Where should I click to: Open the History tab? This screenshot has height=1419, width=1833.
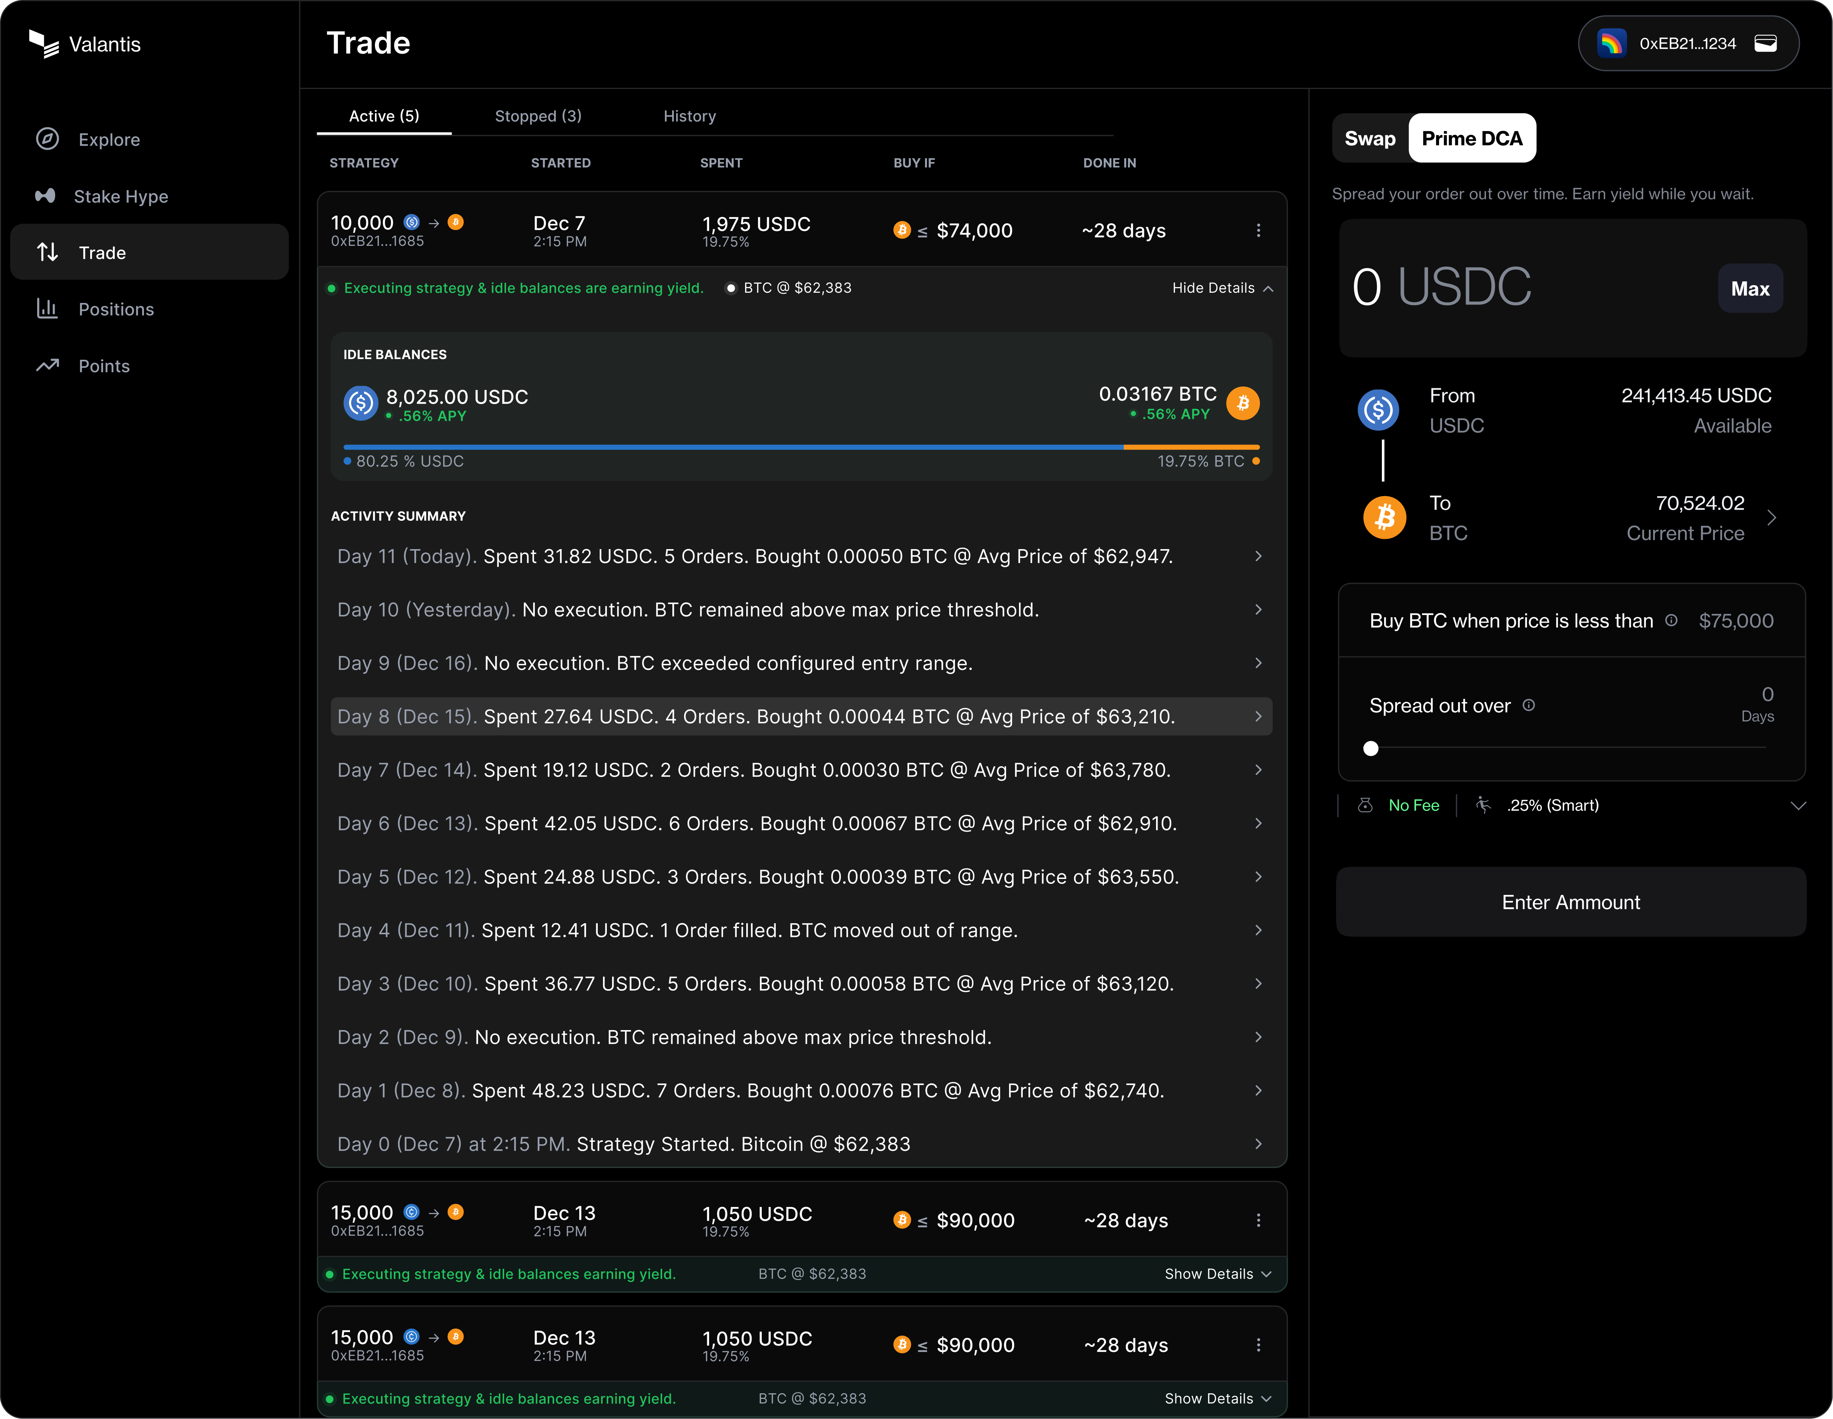[x=690, y=116]
